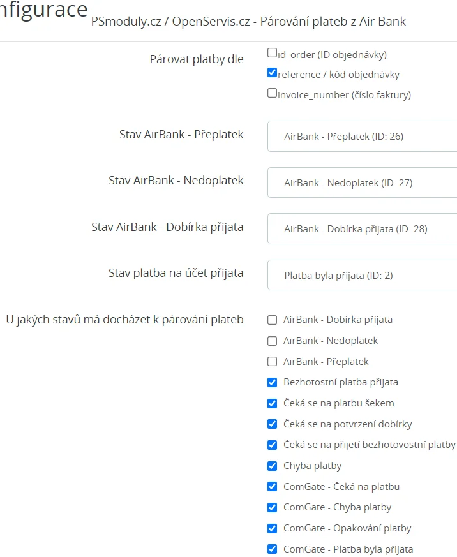Expand Stav AirBank - Nedoplatek select box
The height and width of the screenshot is (557, 457).
362,183
